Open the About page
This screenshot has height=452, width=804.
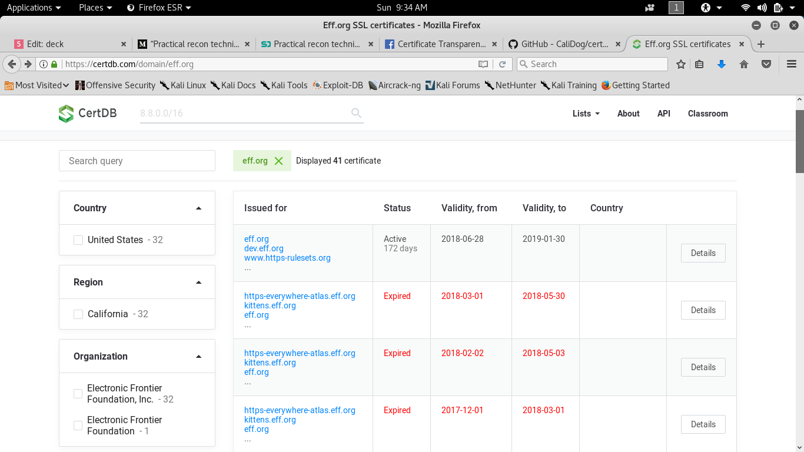click(628, 114)
